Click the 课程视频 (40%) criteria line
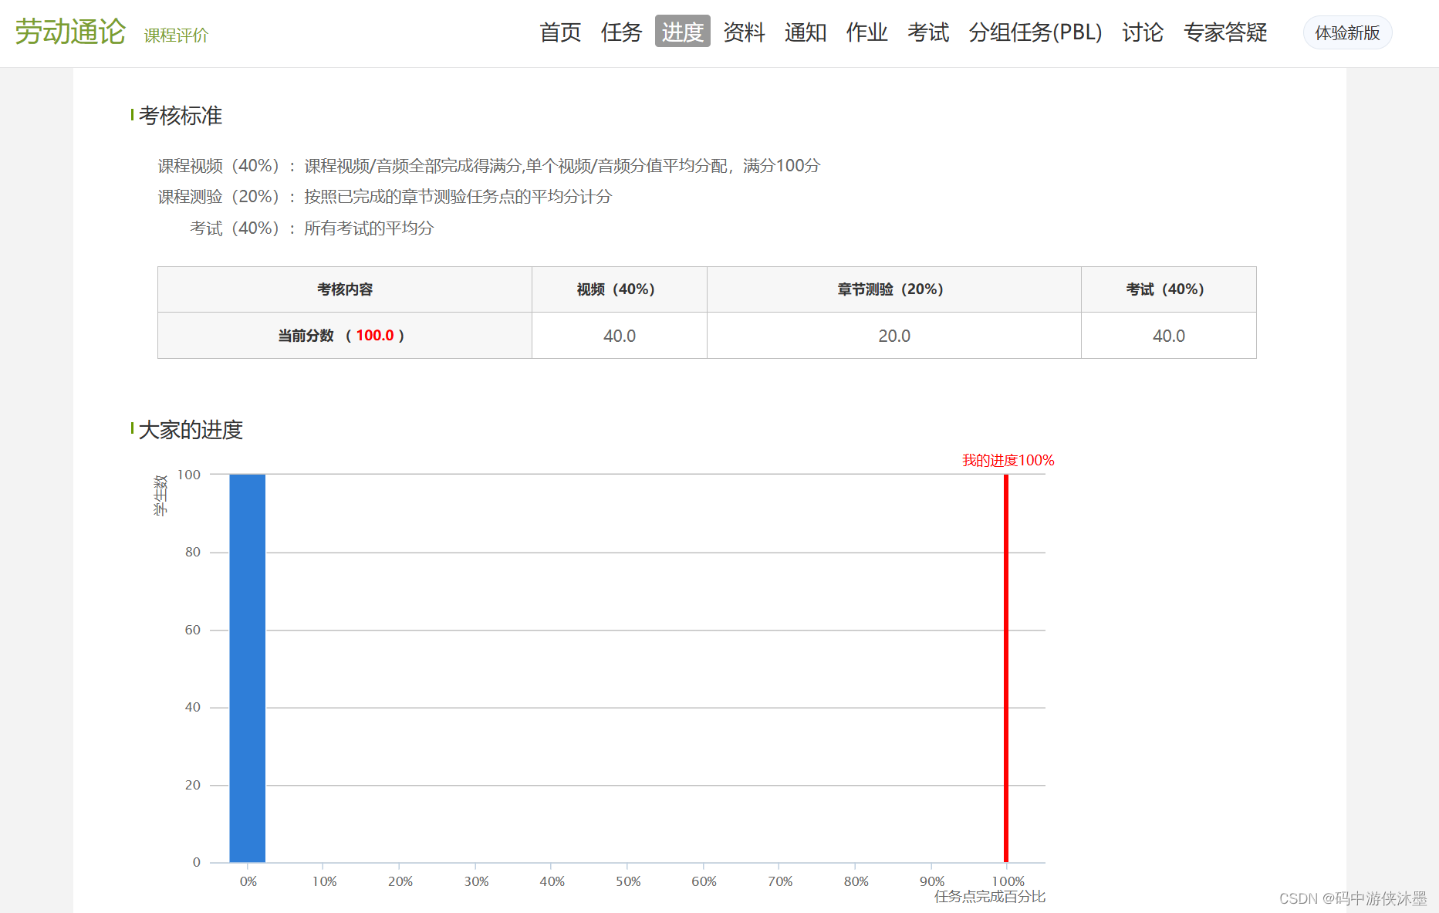 pyautogui.click(x=489, y=166)
